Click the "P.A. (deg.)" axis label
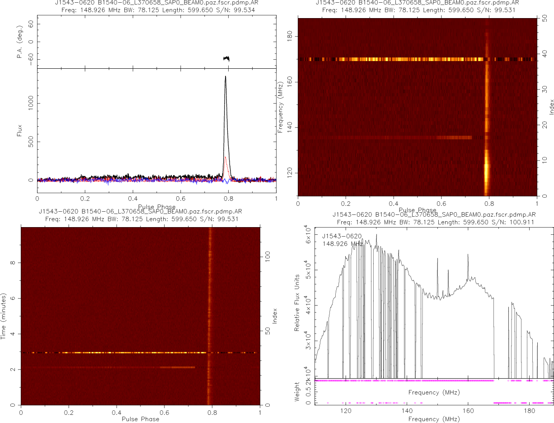This screenshot has height=423, width=554. pyautogui.click(x=20, y=42)
